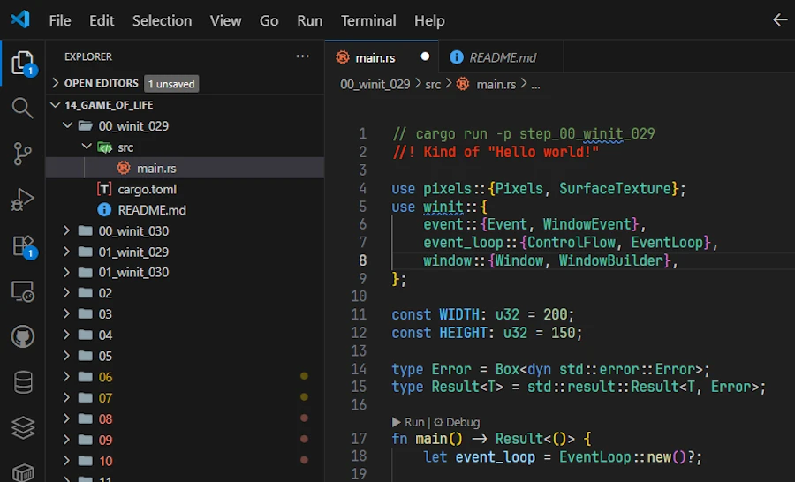Open the GitHub icon in activity bar

coord(22,337)
